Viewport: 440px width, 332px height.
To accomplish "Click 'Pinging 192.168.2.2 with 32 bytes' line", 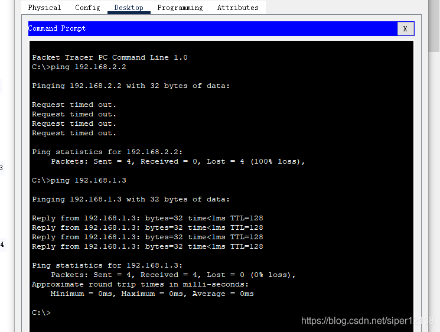I will click(x=131, y=86).
